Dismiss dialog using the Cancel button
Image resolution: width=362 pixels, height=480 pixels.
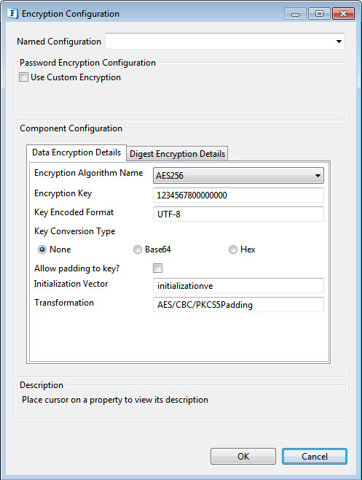coord(315,456)
